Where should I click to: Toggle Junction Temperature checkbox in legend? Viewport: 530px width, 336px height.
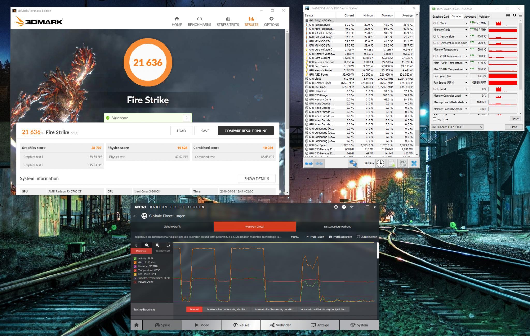point(135,278)
